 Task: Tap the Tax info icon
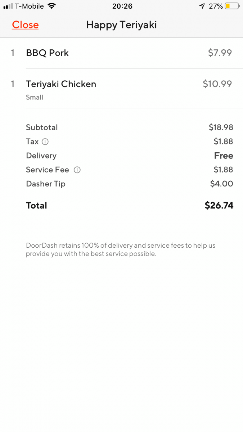click(x=45, y=142)
